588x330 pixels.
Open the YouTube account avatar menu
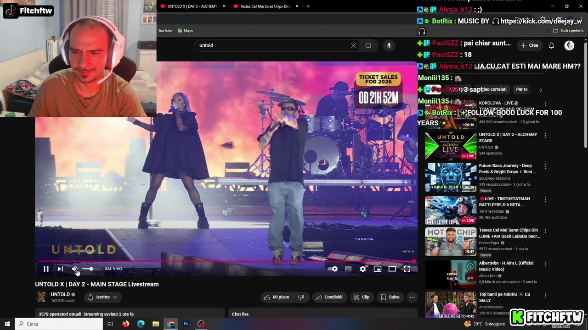point(569,45)
